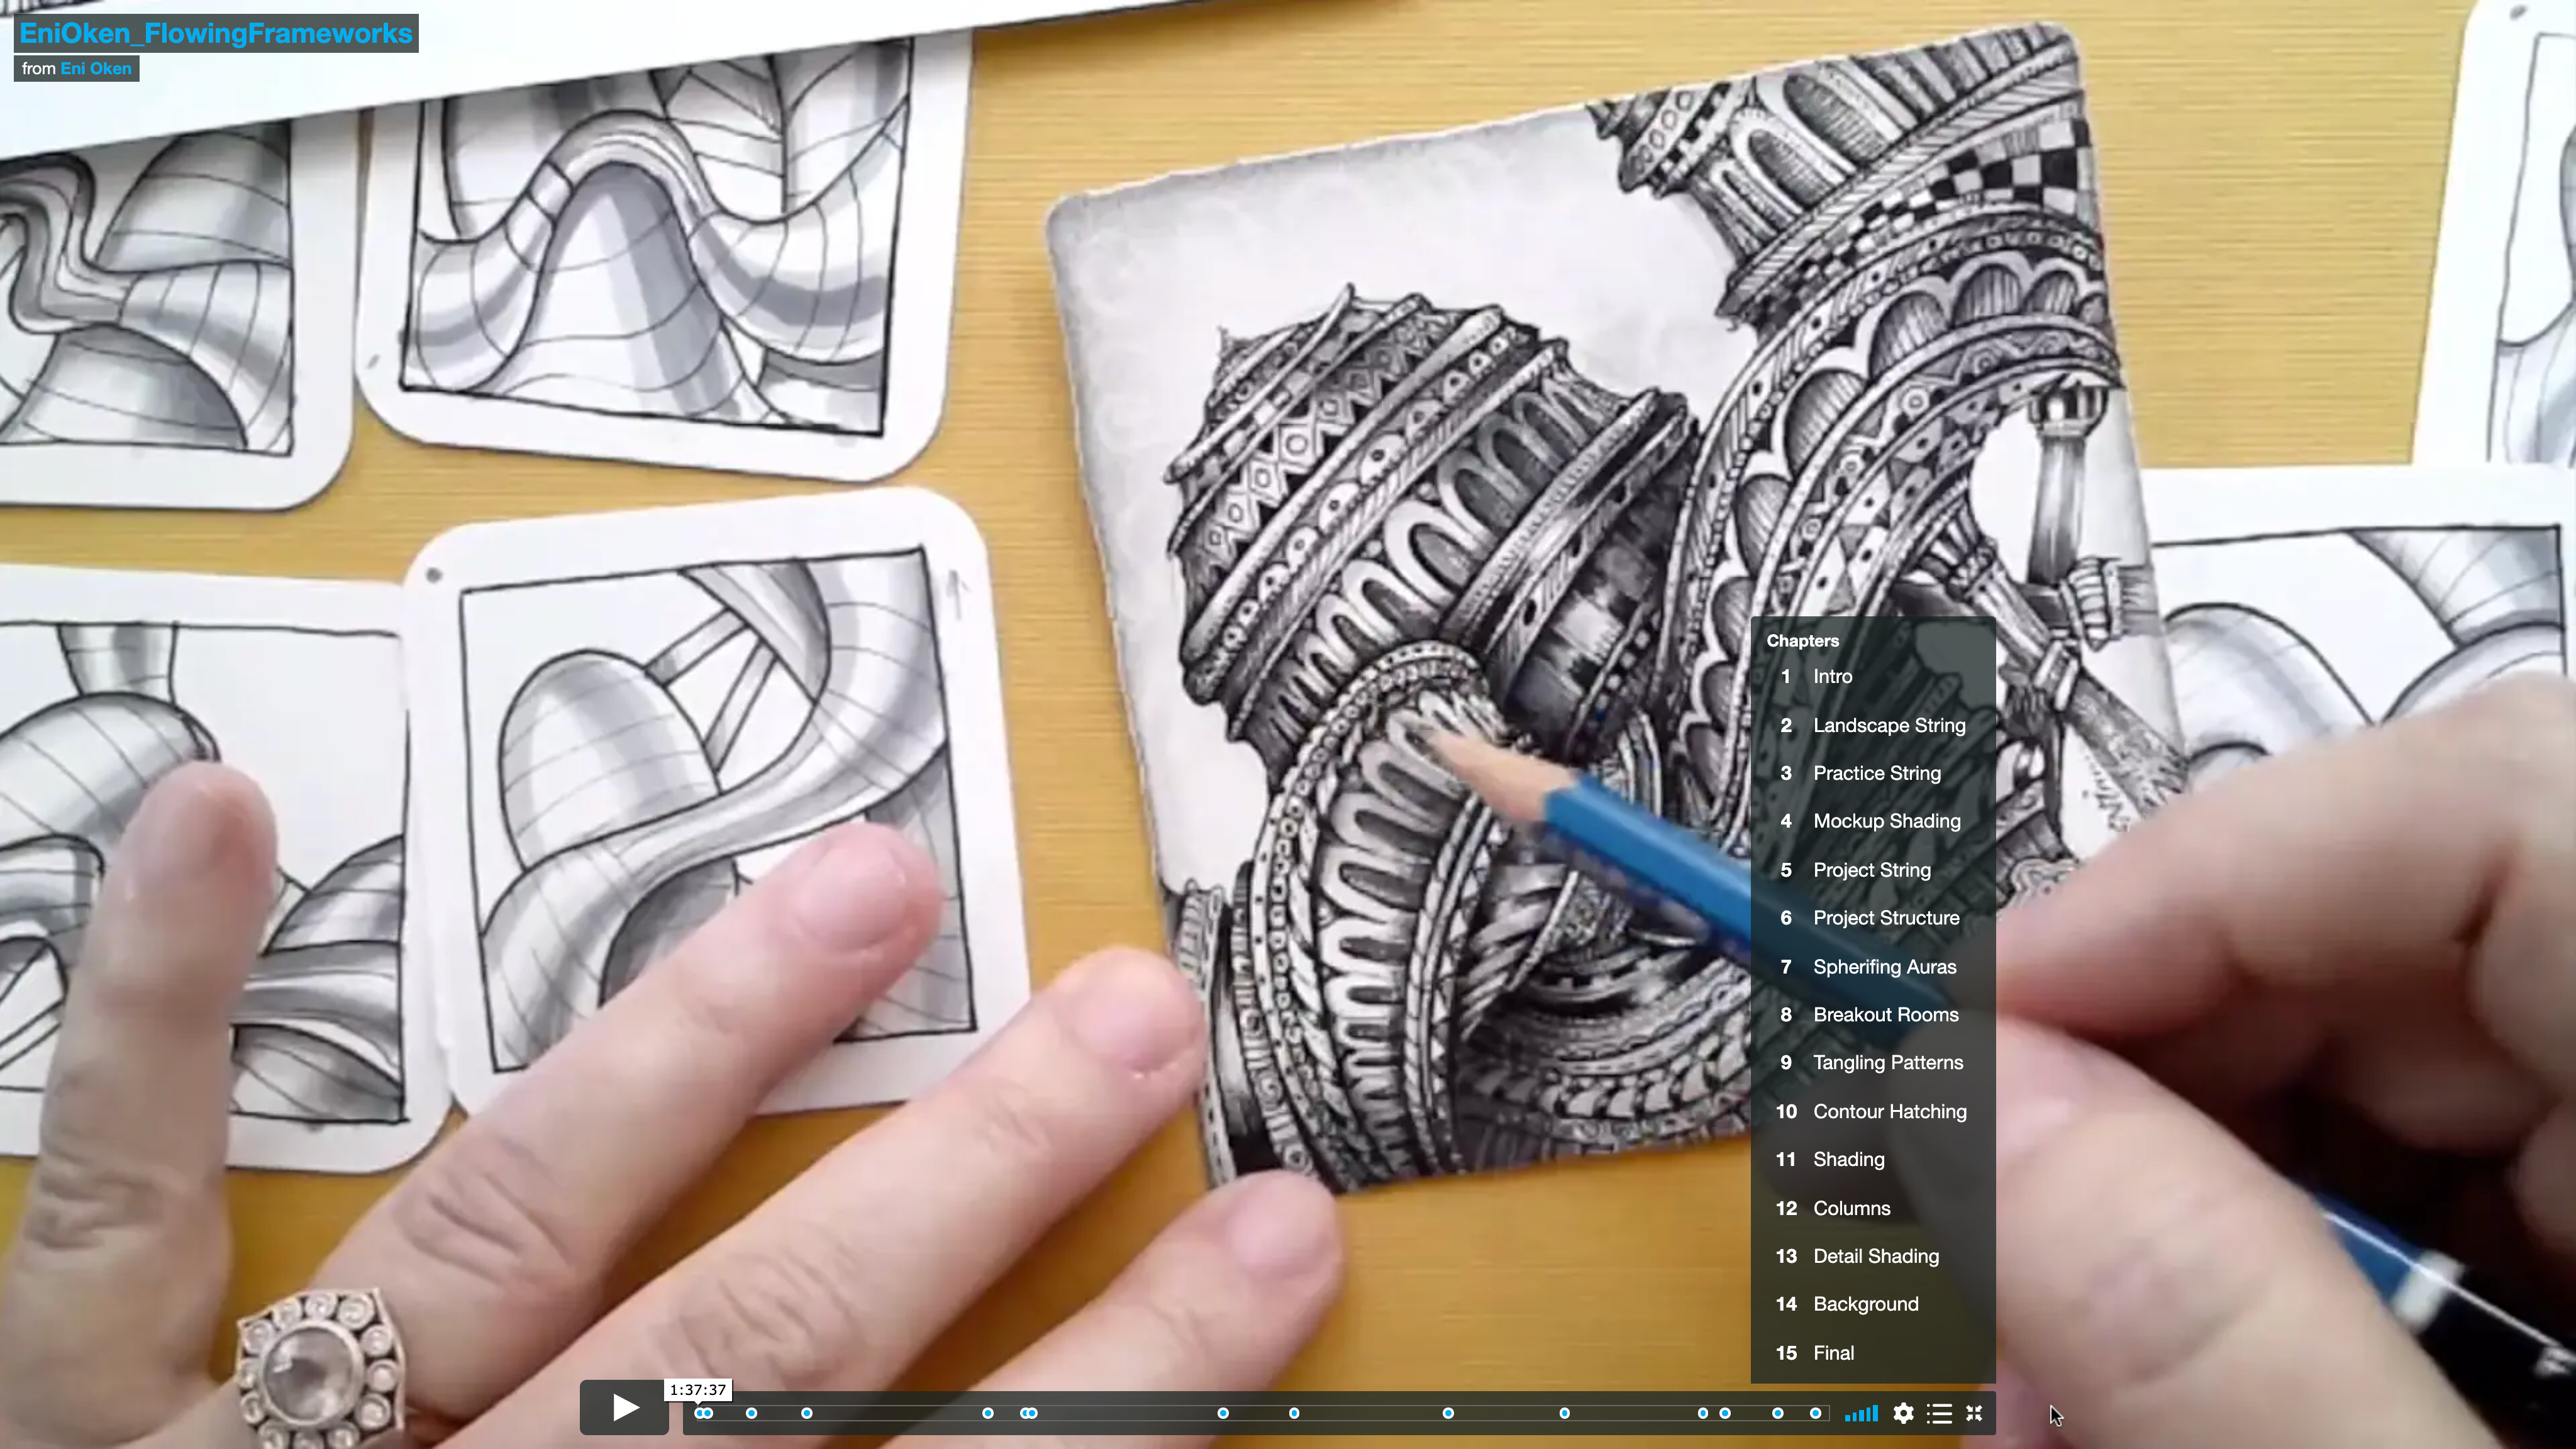
Task: Go to chapter 13 Detail Shading
Action: (x=1873, y=1256)
